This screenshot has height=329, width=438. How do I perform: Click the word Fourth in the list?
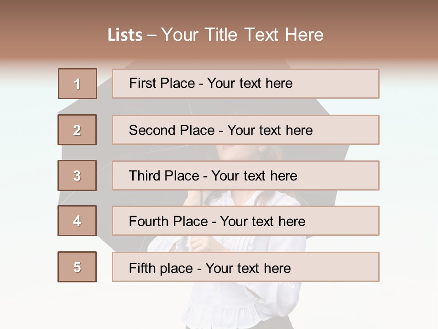tap(149, 221)
